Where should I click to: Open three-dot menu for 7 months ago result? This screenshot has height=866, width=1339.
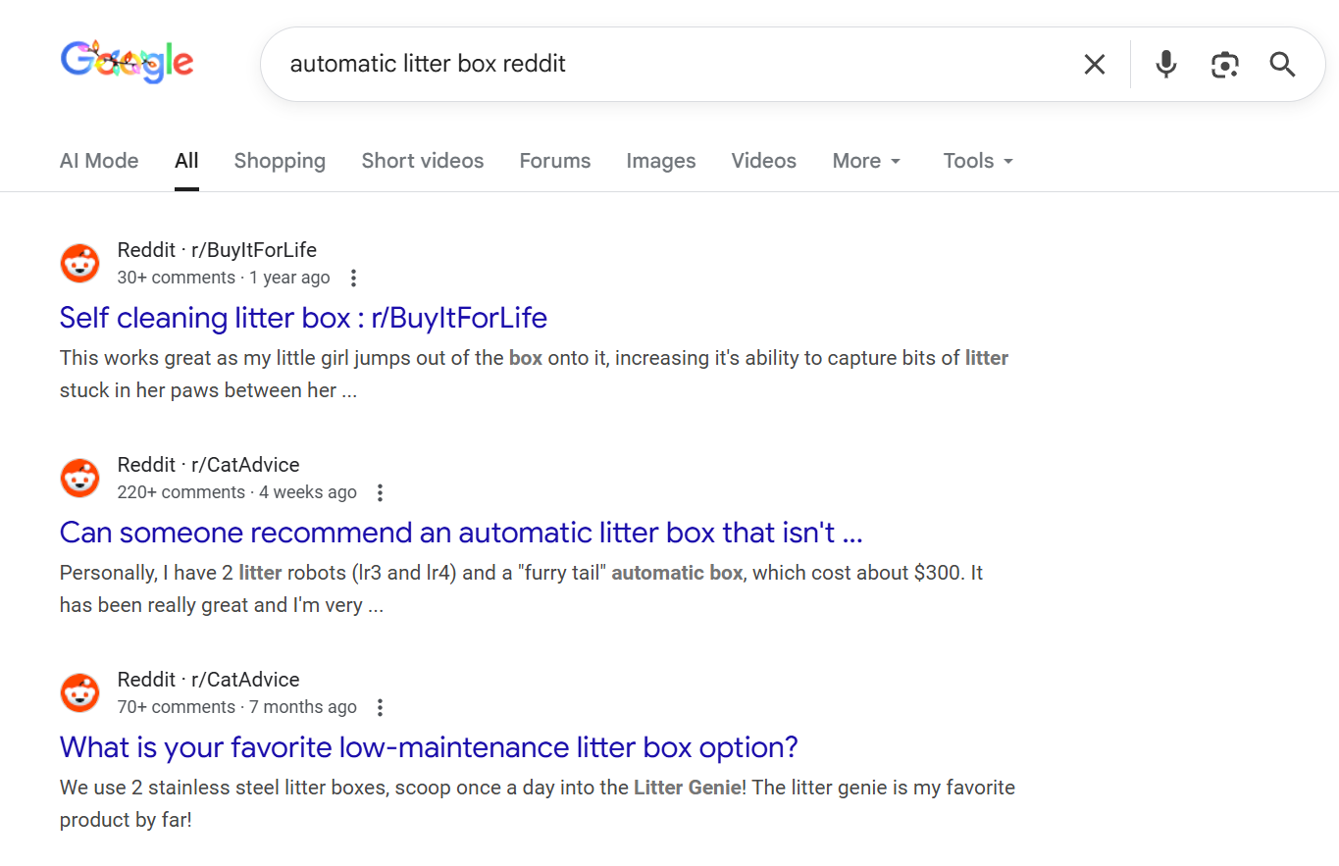point(381,707)
